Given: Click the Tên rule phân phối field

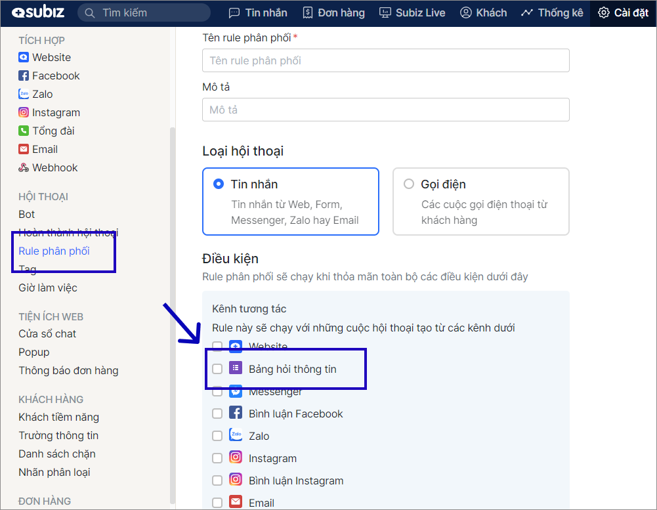Looking at the screenshot, I should coord(385,60).
